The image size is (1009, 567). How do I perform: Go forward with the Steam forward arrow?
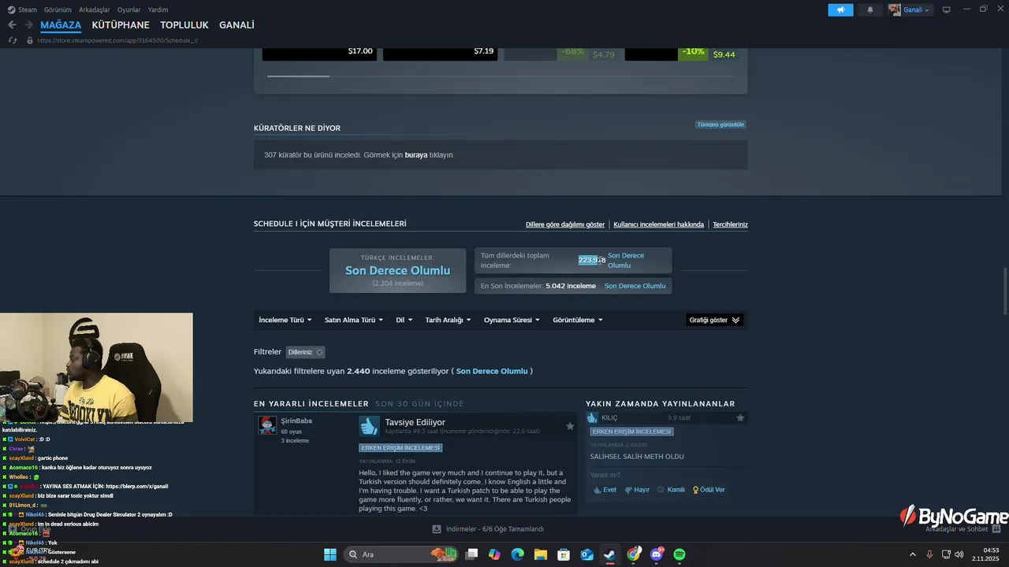tap(29, 25)
